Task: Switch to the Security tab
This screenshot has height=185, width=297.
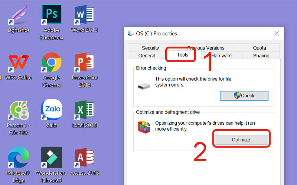Action: (150, 48)
